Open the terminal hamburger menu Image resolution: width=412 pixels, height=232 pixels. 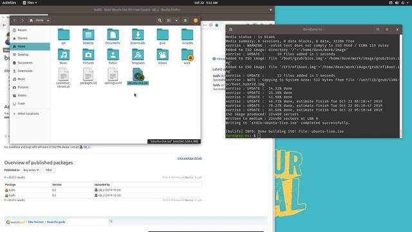387,30
